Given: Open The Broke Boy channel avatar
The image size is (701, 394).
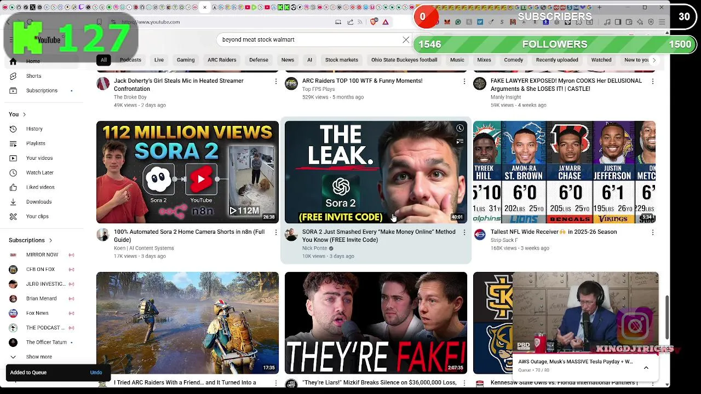Looking at the screenshot, I should (103, 83).
